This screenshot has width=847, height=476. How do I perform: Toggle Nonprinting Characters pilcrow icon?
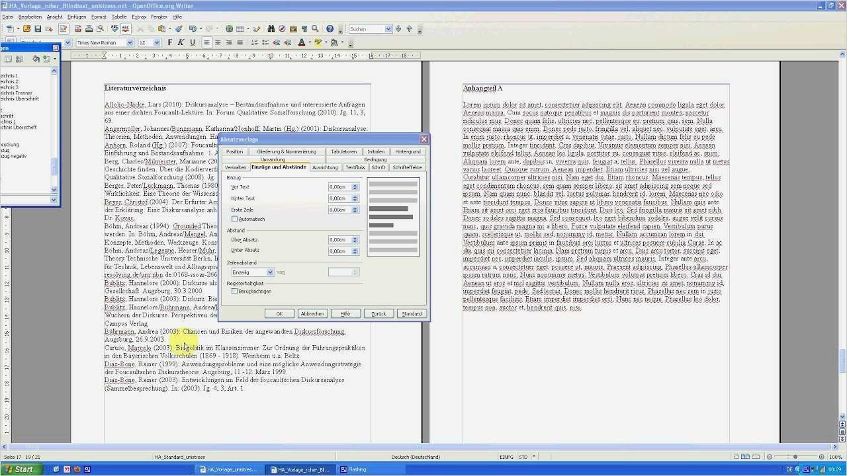(x=304, y=29)
